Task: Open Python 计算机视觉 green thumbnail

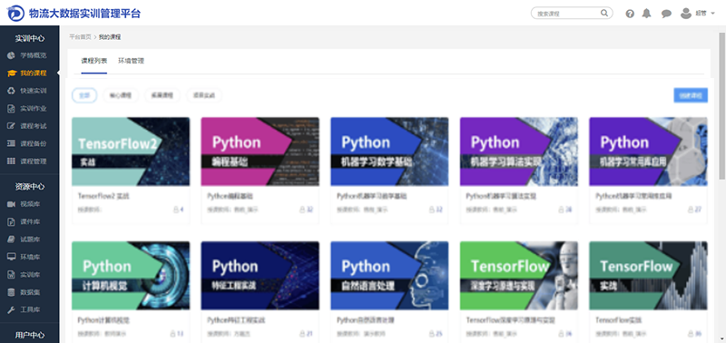Action: coord(131,276)
